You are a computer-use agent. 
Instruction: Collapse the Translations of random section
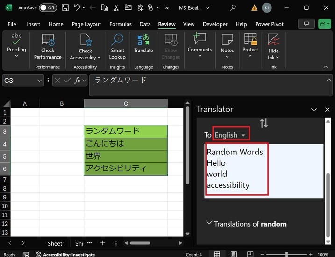tap(209, 223)
